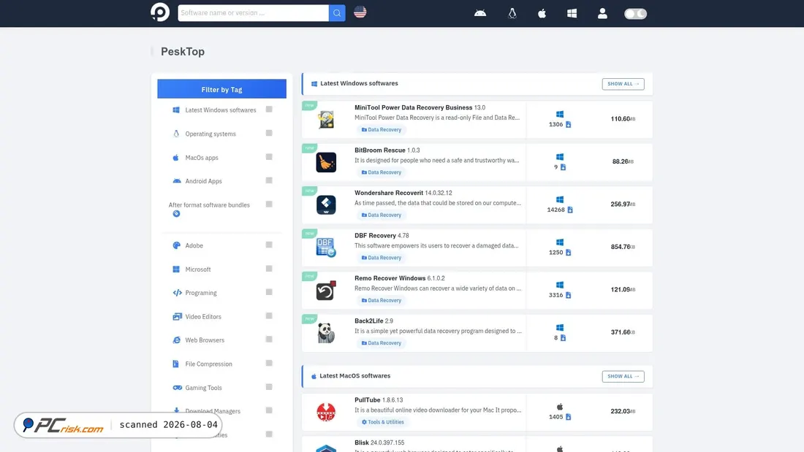Click the blue search magnifier button

click(x=337, y=13)
